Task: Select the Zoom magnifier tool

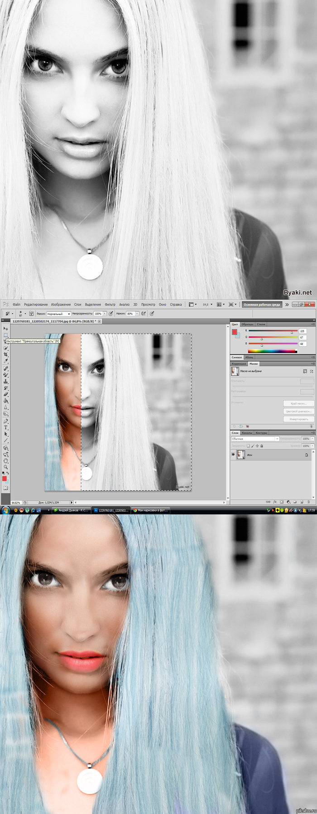Action: pos(5,467)
